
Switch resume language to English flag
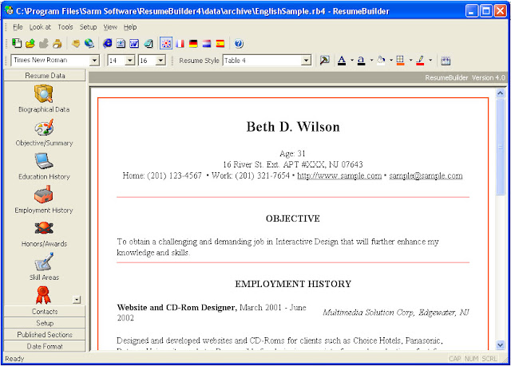pos(166,43)
